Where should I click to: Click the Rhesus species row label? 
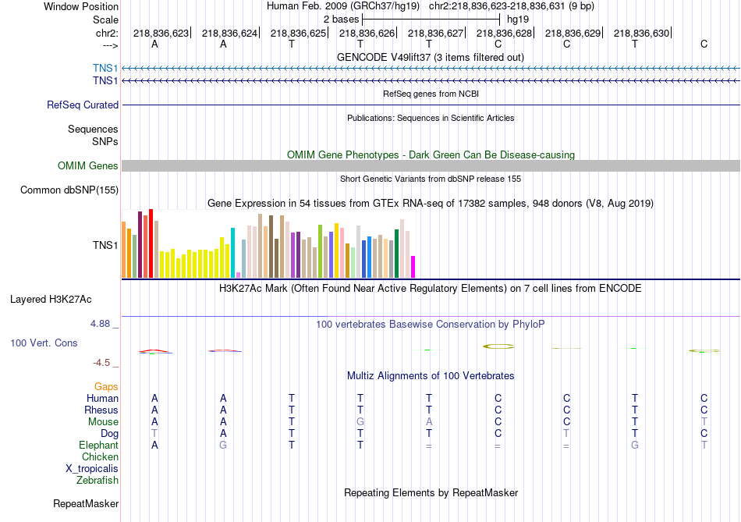click(x=101, y=410)
